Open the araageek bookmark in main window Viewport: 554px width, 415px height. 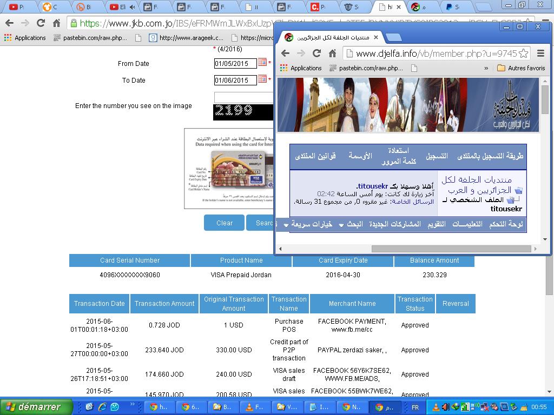(186, 38)
